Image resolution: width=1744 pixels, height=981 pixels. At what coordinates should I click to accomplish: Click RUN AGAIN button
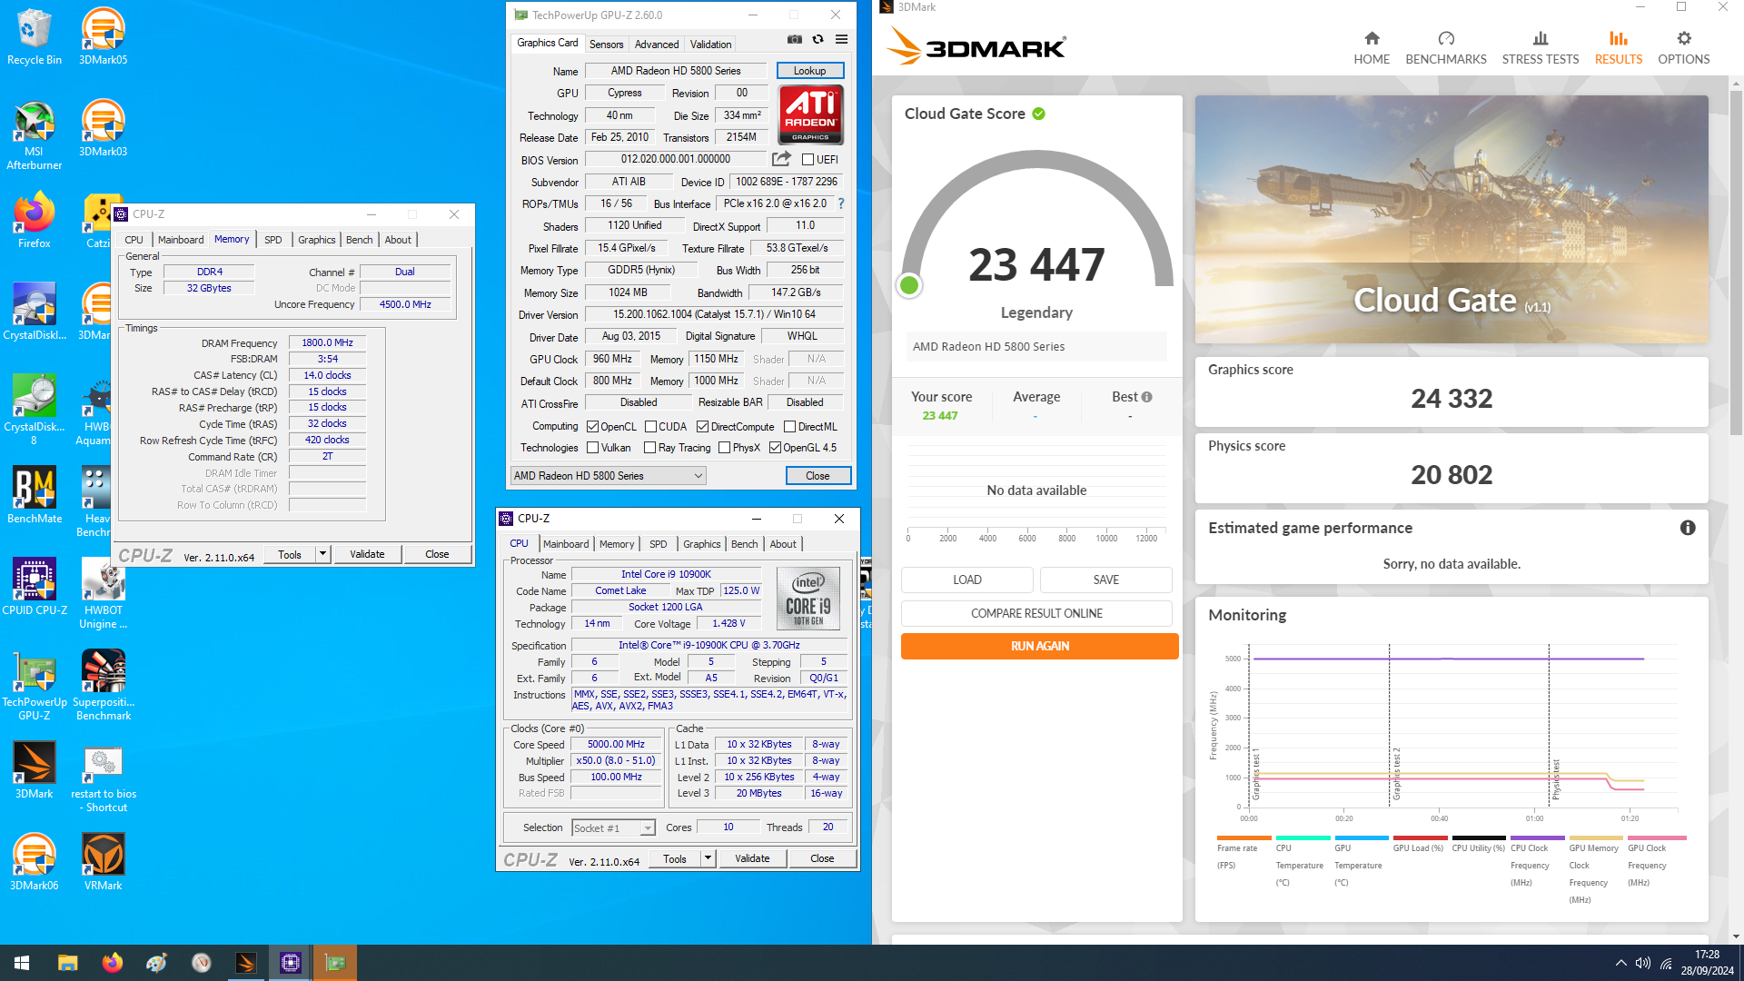point(1040,646)
